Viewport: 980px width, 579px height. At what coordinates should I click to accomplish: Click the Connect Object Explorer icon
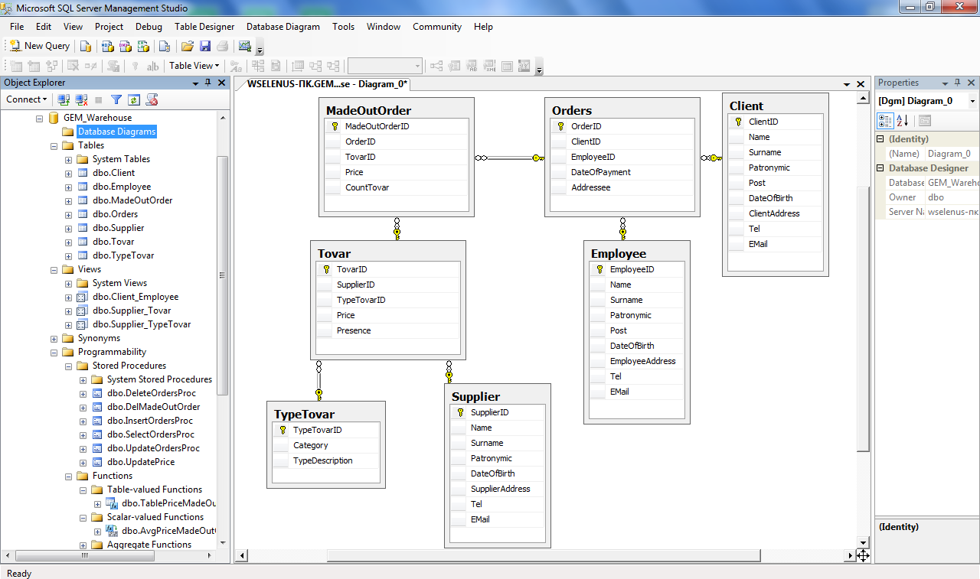click(x=64, y=99)
